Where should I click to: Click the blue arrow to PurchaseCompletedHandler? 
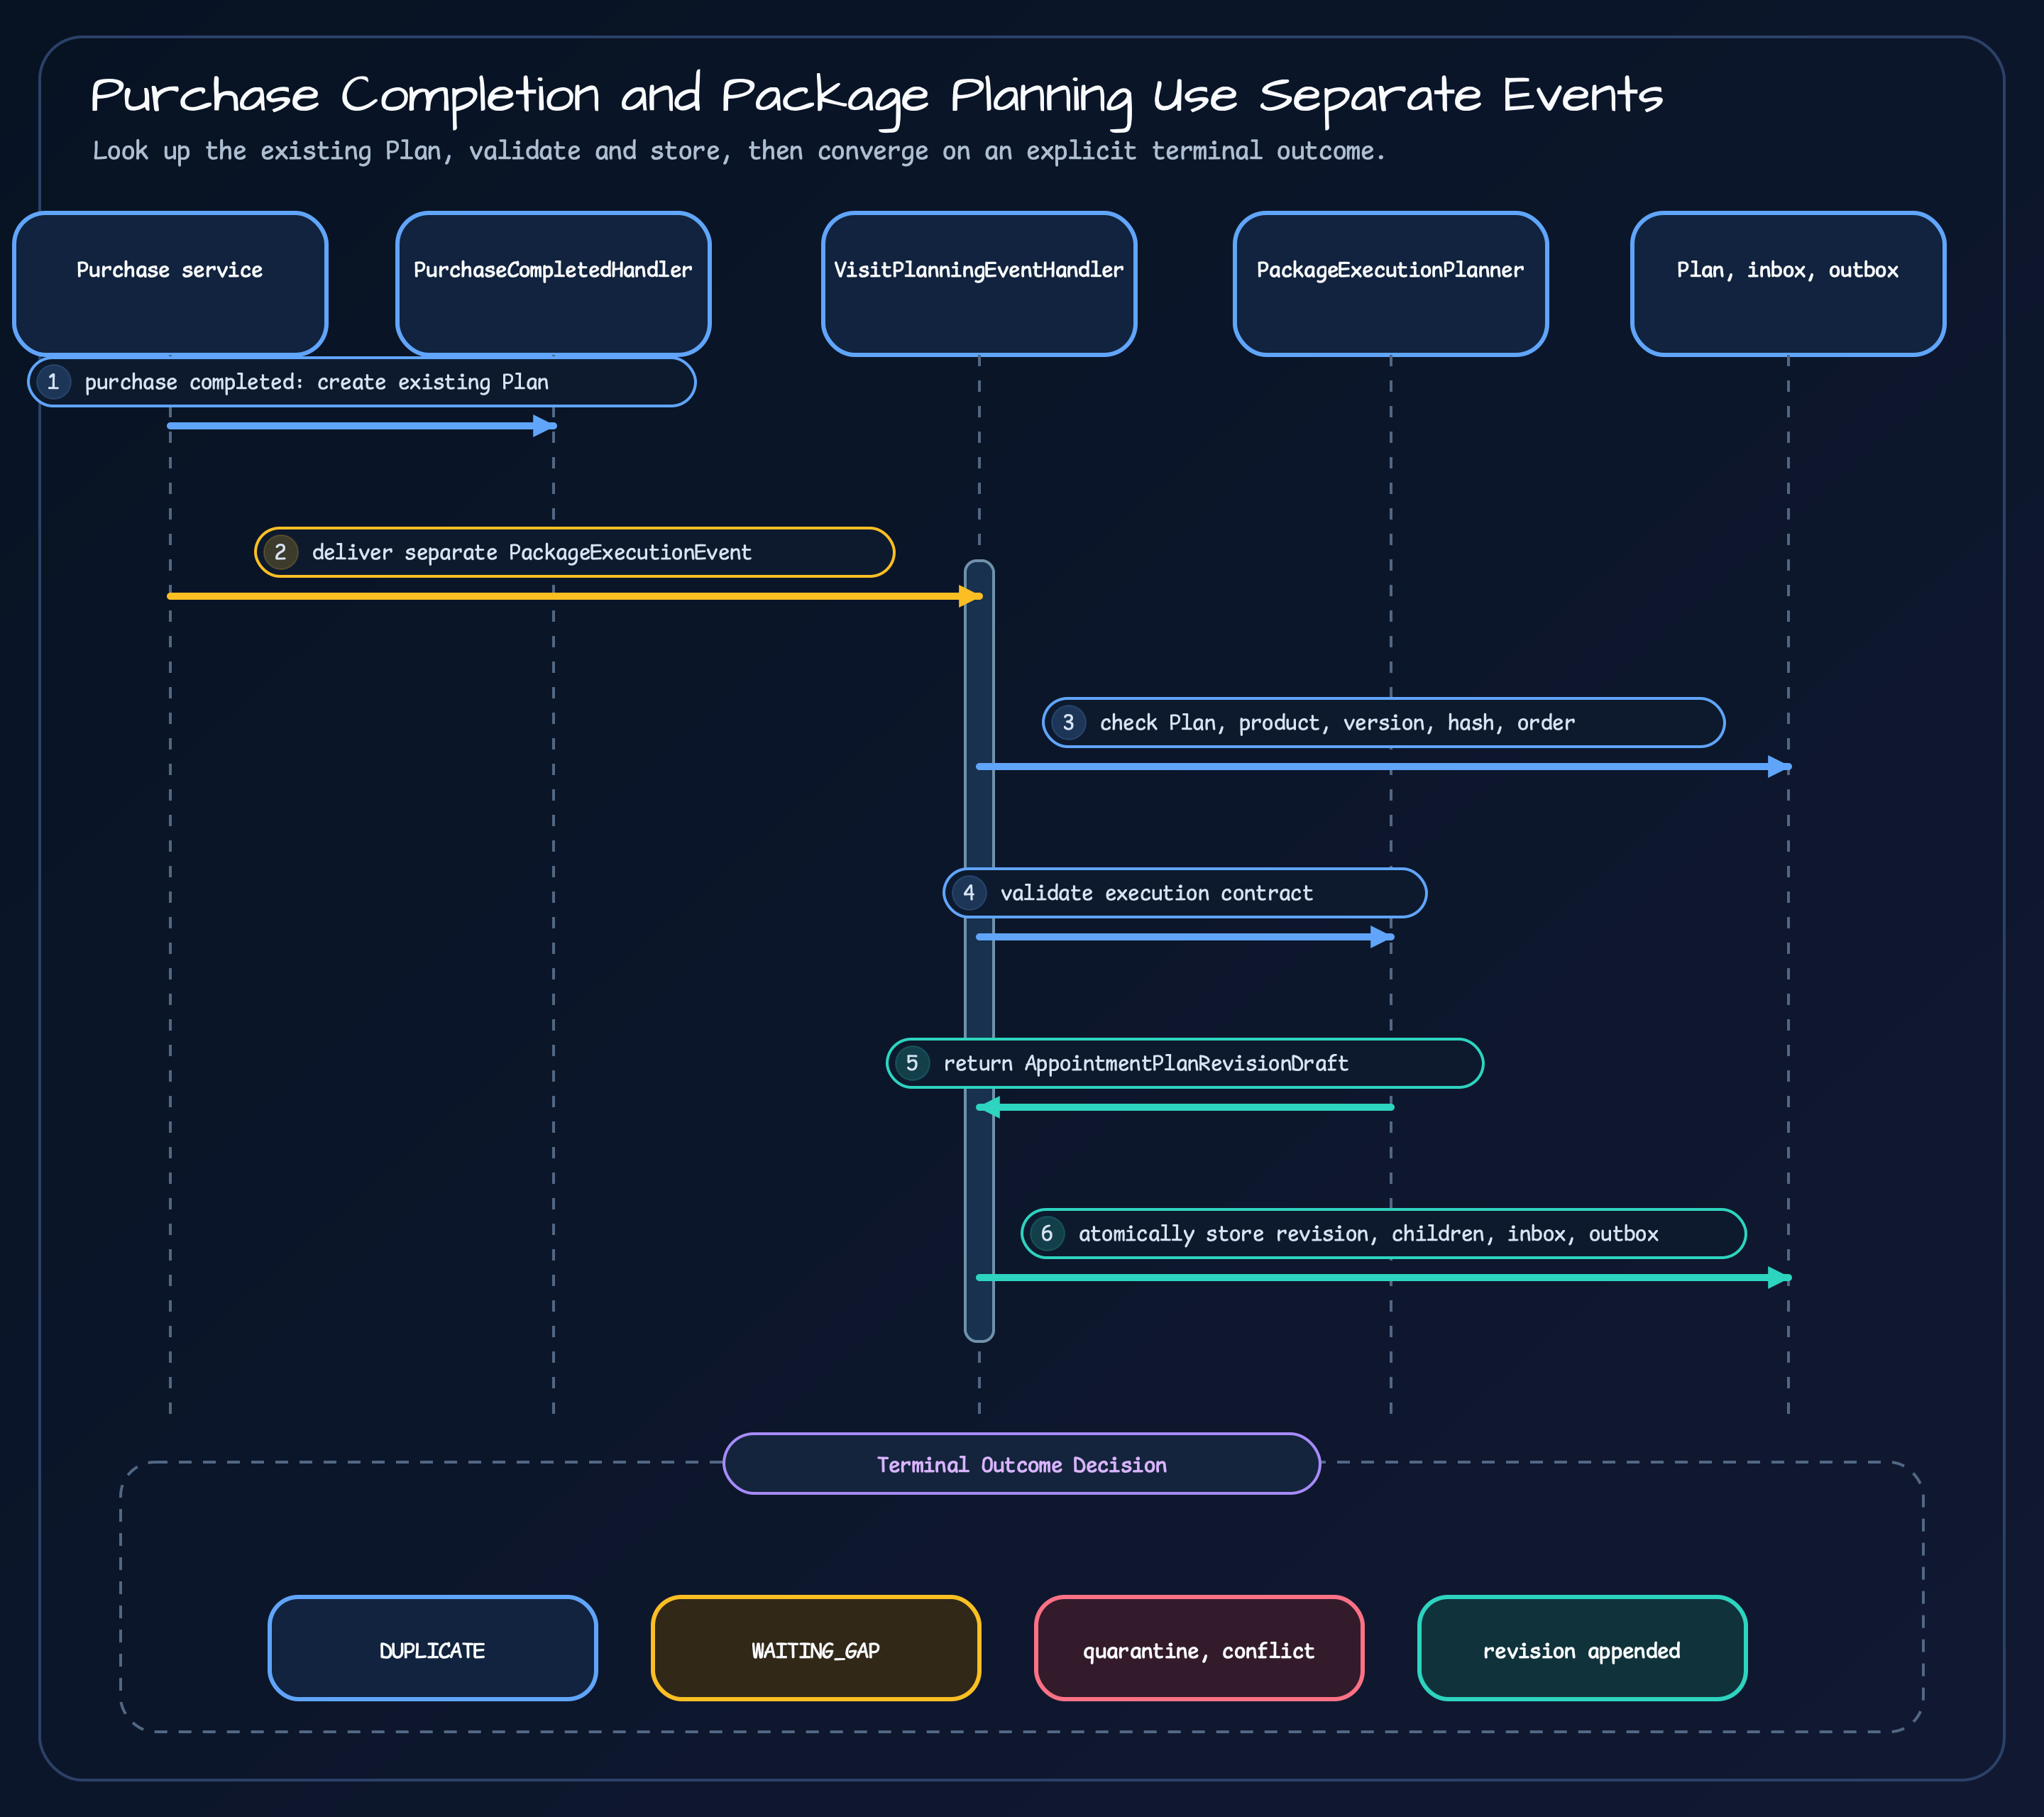(361, 426)
